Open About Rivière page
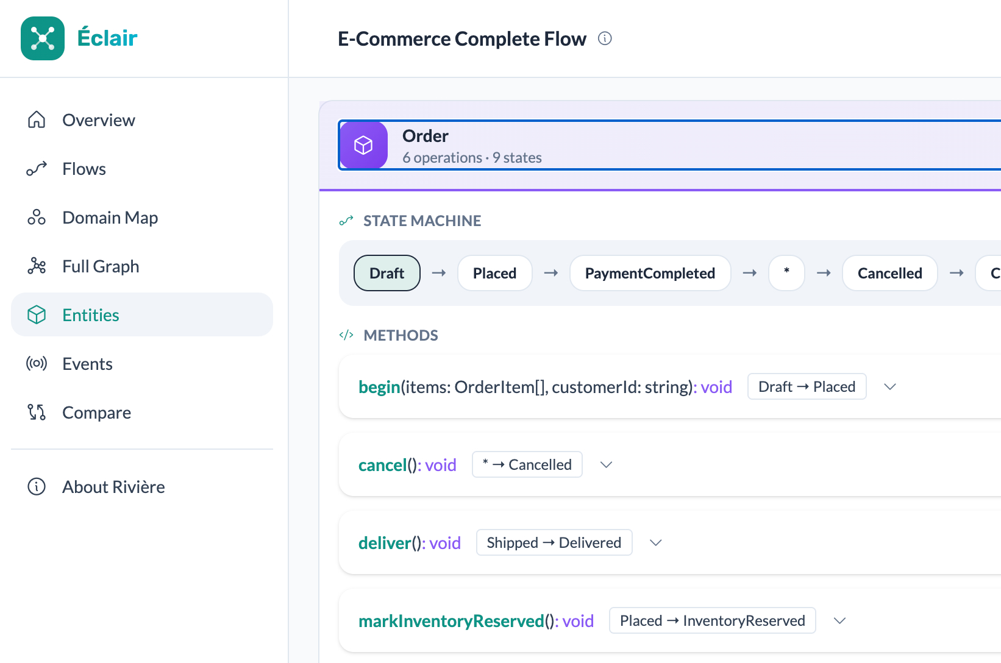Image resolution: width=1001 pixels, height=663 pixels. (113, 487)
